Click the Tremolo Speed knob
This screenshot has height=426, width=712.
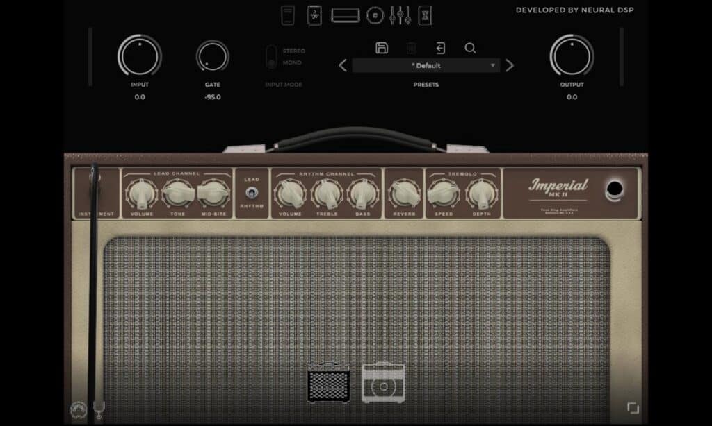tap(444, 194)
